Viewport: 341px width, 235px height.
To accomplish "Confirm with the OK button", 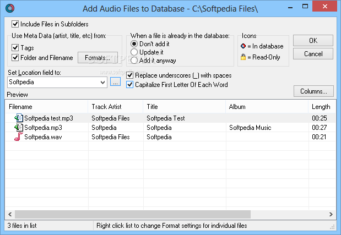I will coord(313,40).
